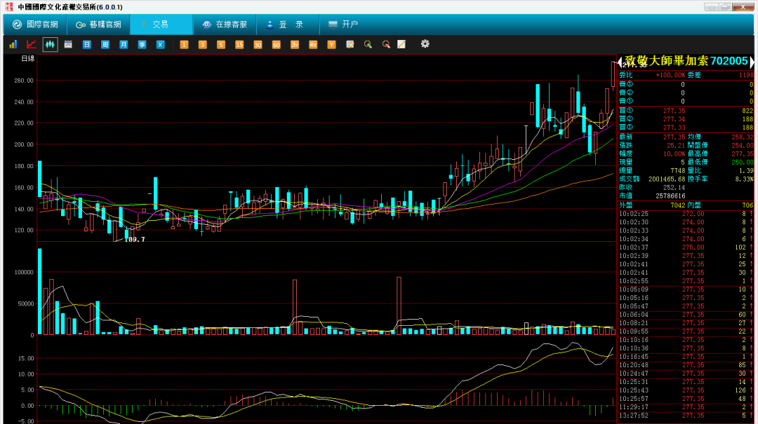Click the 成交額 2001465.68 value
The image size is (758, 424).
point(667,179)
